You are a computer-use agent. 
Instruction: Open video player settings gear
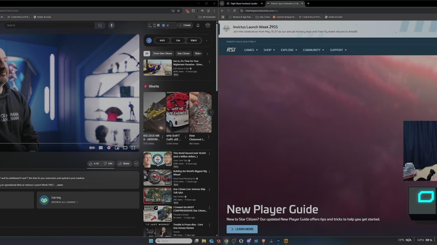(109, 148)
